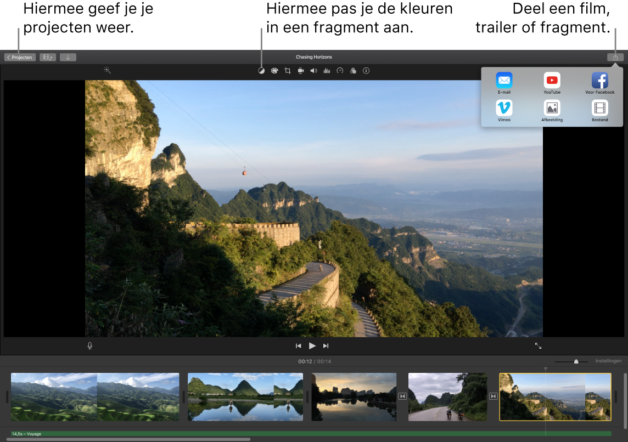Image resolution: width=628 pixels, height=442 pixels.
Task: Share to Vimeo
Action: click(x=504, y=111)
